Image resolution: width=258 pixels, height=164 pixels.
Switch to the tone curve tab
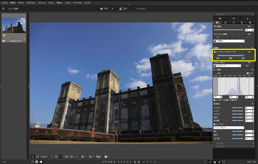[234, 23]
